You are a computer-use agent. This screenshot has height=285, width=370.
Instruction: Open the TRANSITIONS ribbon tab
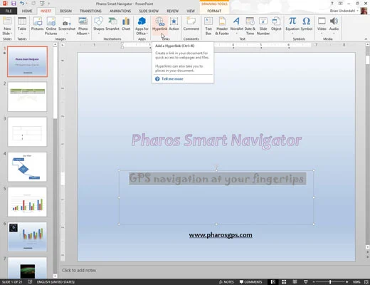(x=90, y=11)
